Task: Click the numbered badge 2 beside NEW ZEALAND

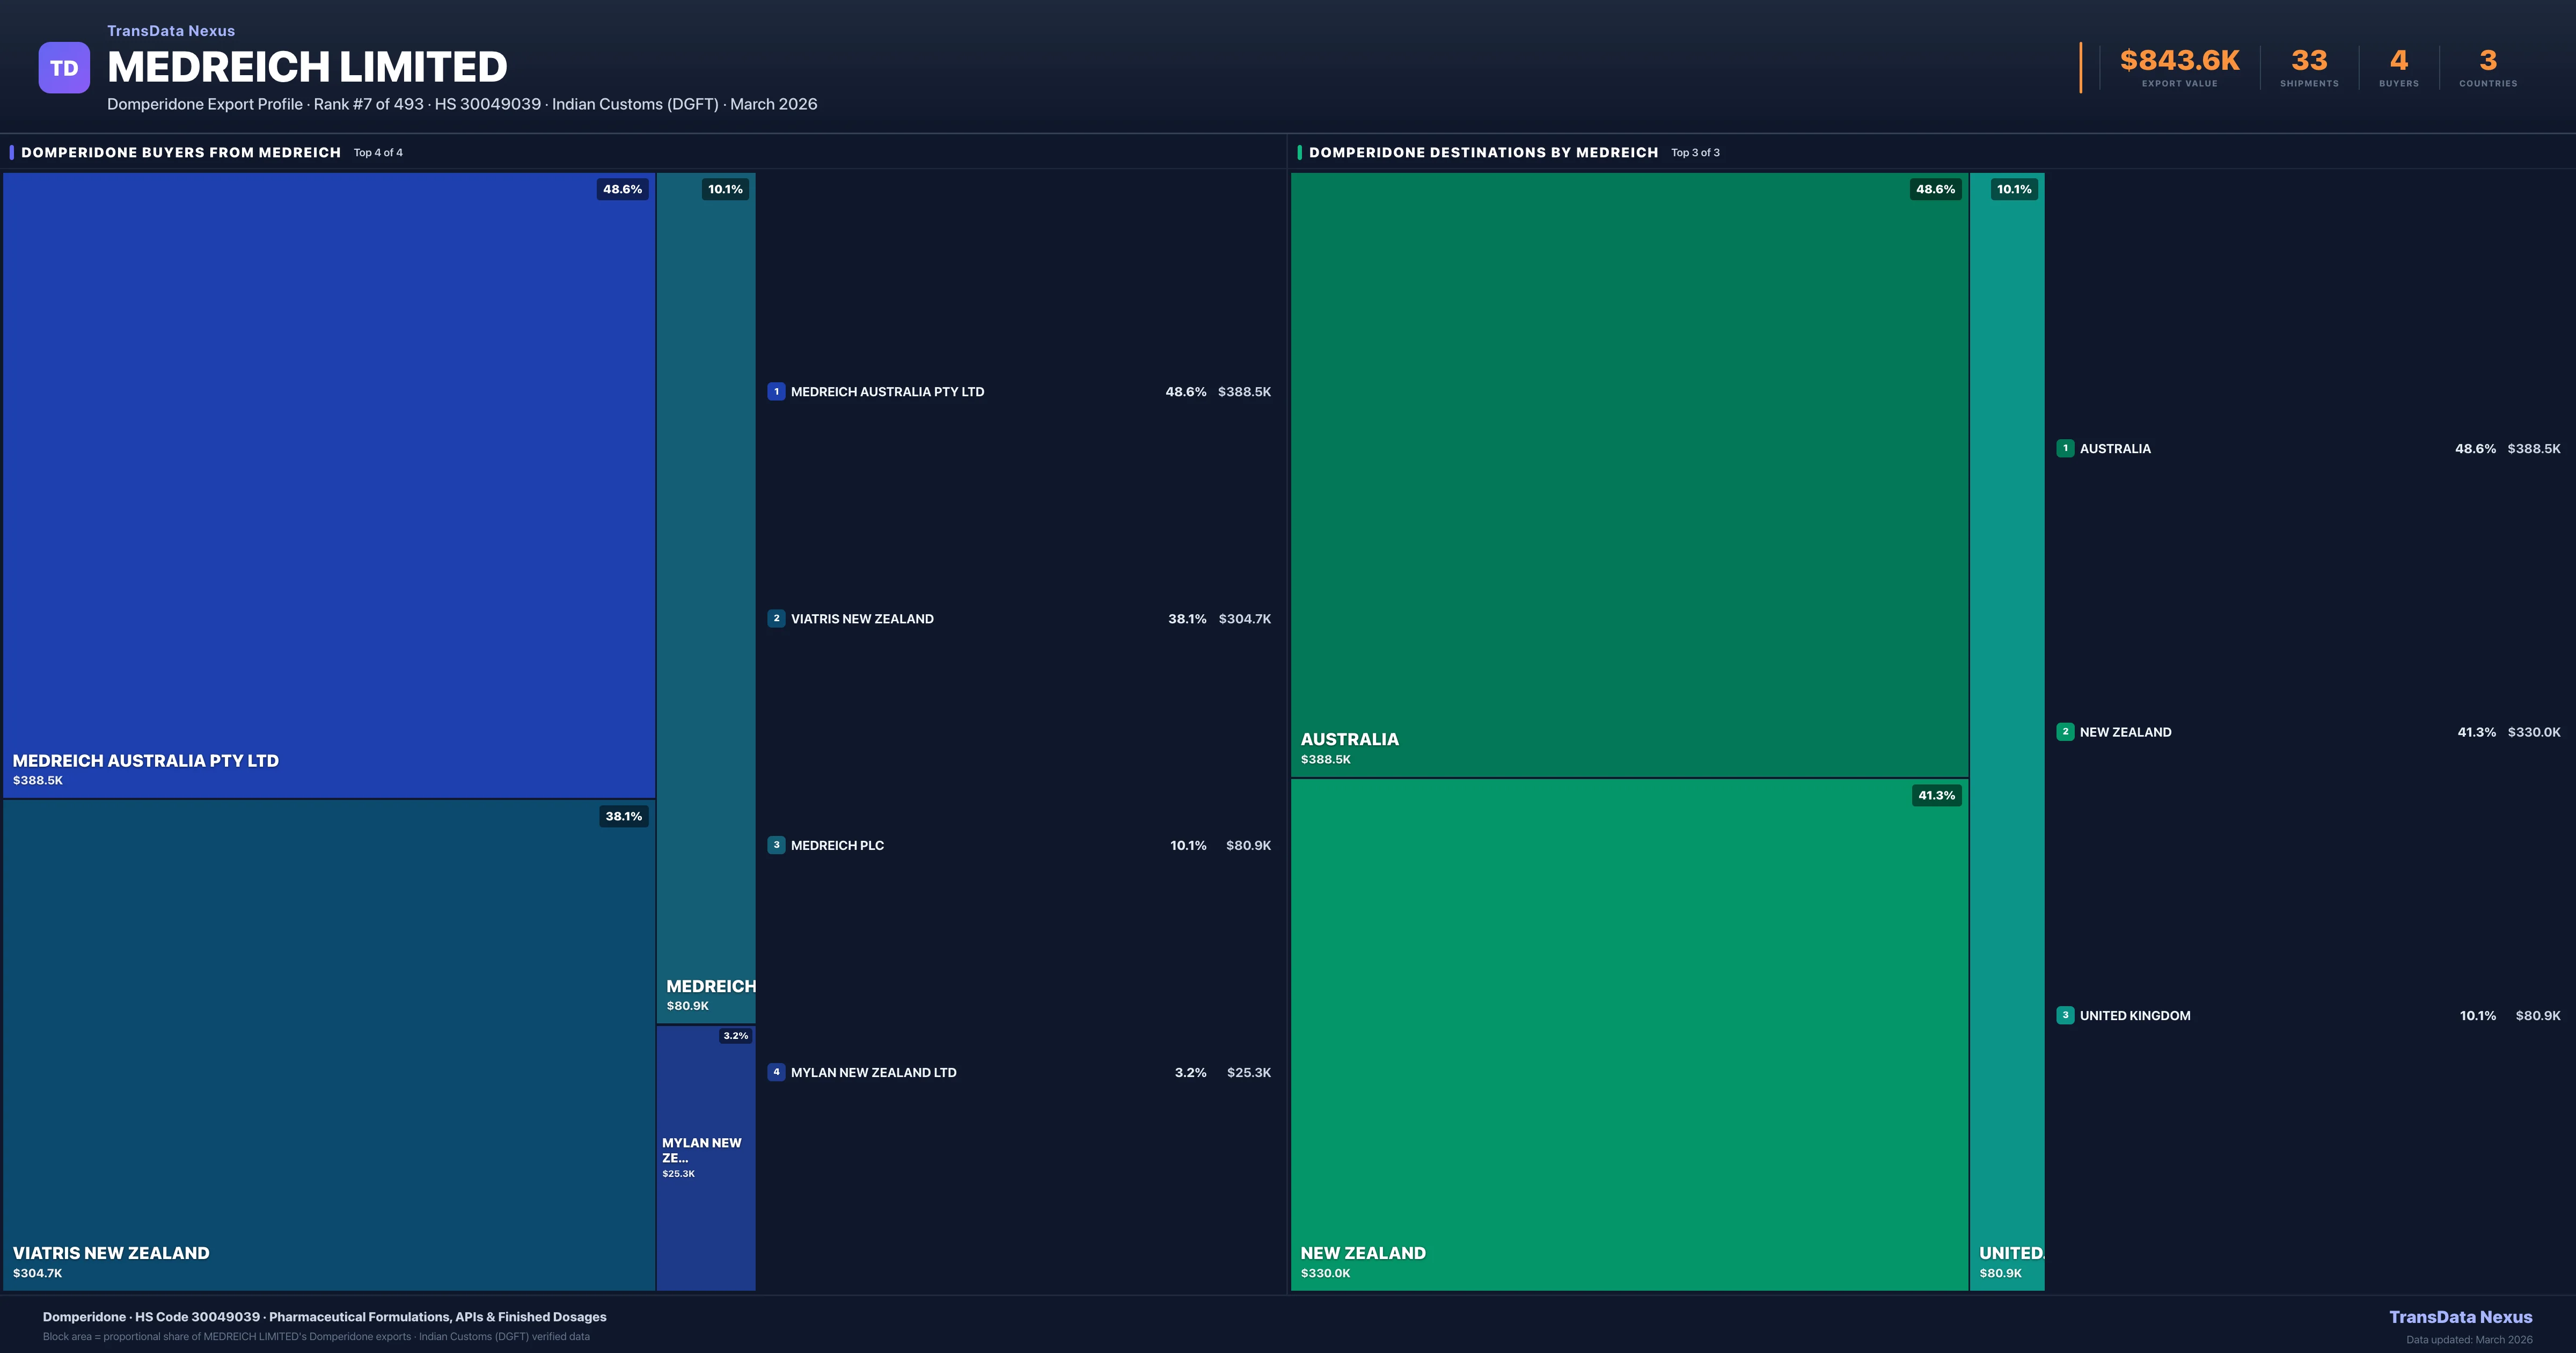Action: pos(2065,732)
